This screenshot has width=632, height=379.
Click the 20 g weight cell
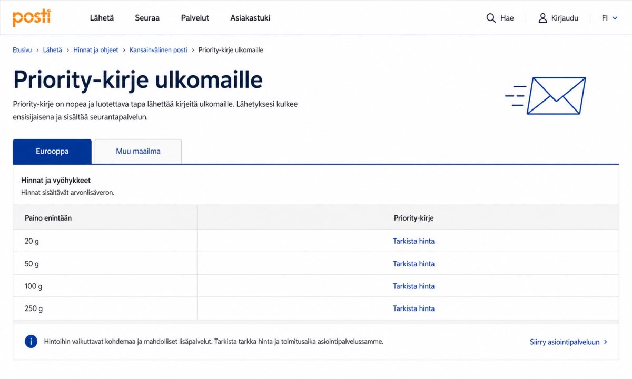tap(105, 241)
